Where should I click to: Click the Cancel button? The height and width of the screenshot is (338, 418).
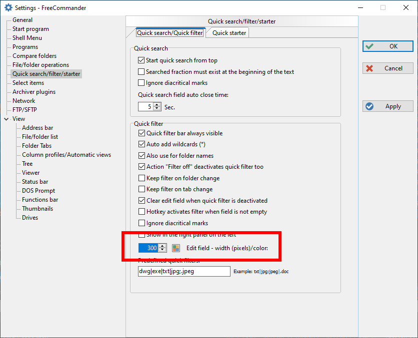[388, 68]
